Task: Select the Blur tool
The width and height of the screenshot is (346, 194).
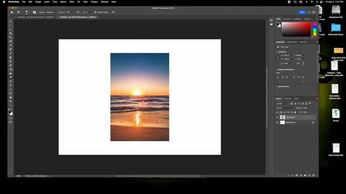Action: point(11,73)
